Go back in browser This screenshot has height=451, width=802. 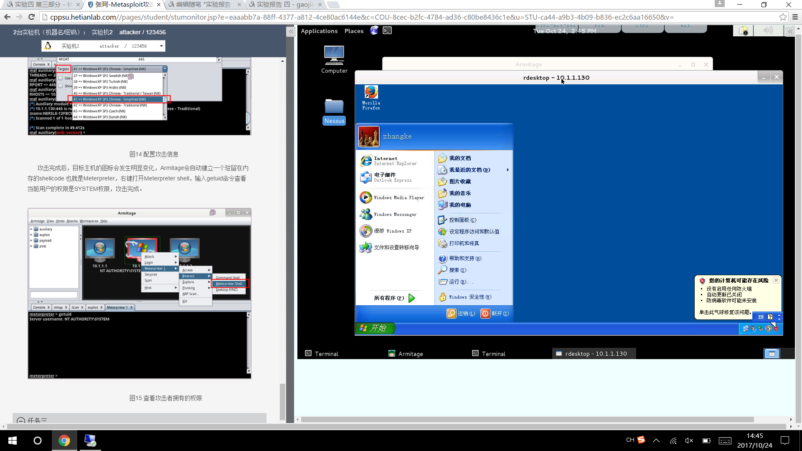pyautogui.click(x=7, y=17)
